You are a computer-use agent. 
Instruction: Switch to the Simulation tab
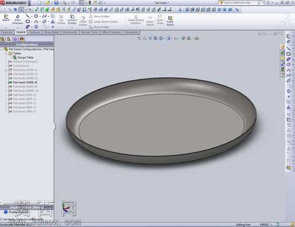[131, 32]
